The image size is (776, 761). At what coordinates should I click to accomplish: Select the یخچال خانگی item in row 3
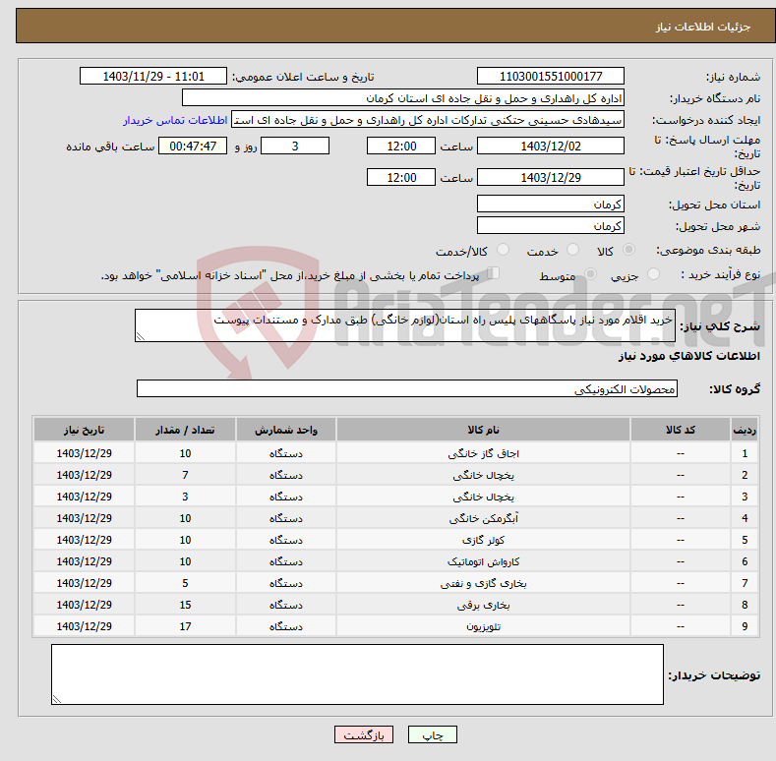point(483,497)
